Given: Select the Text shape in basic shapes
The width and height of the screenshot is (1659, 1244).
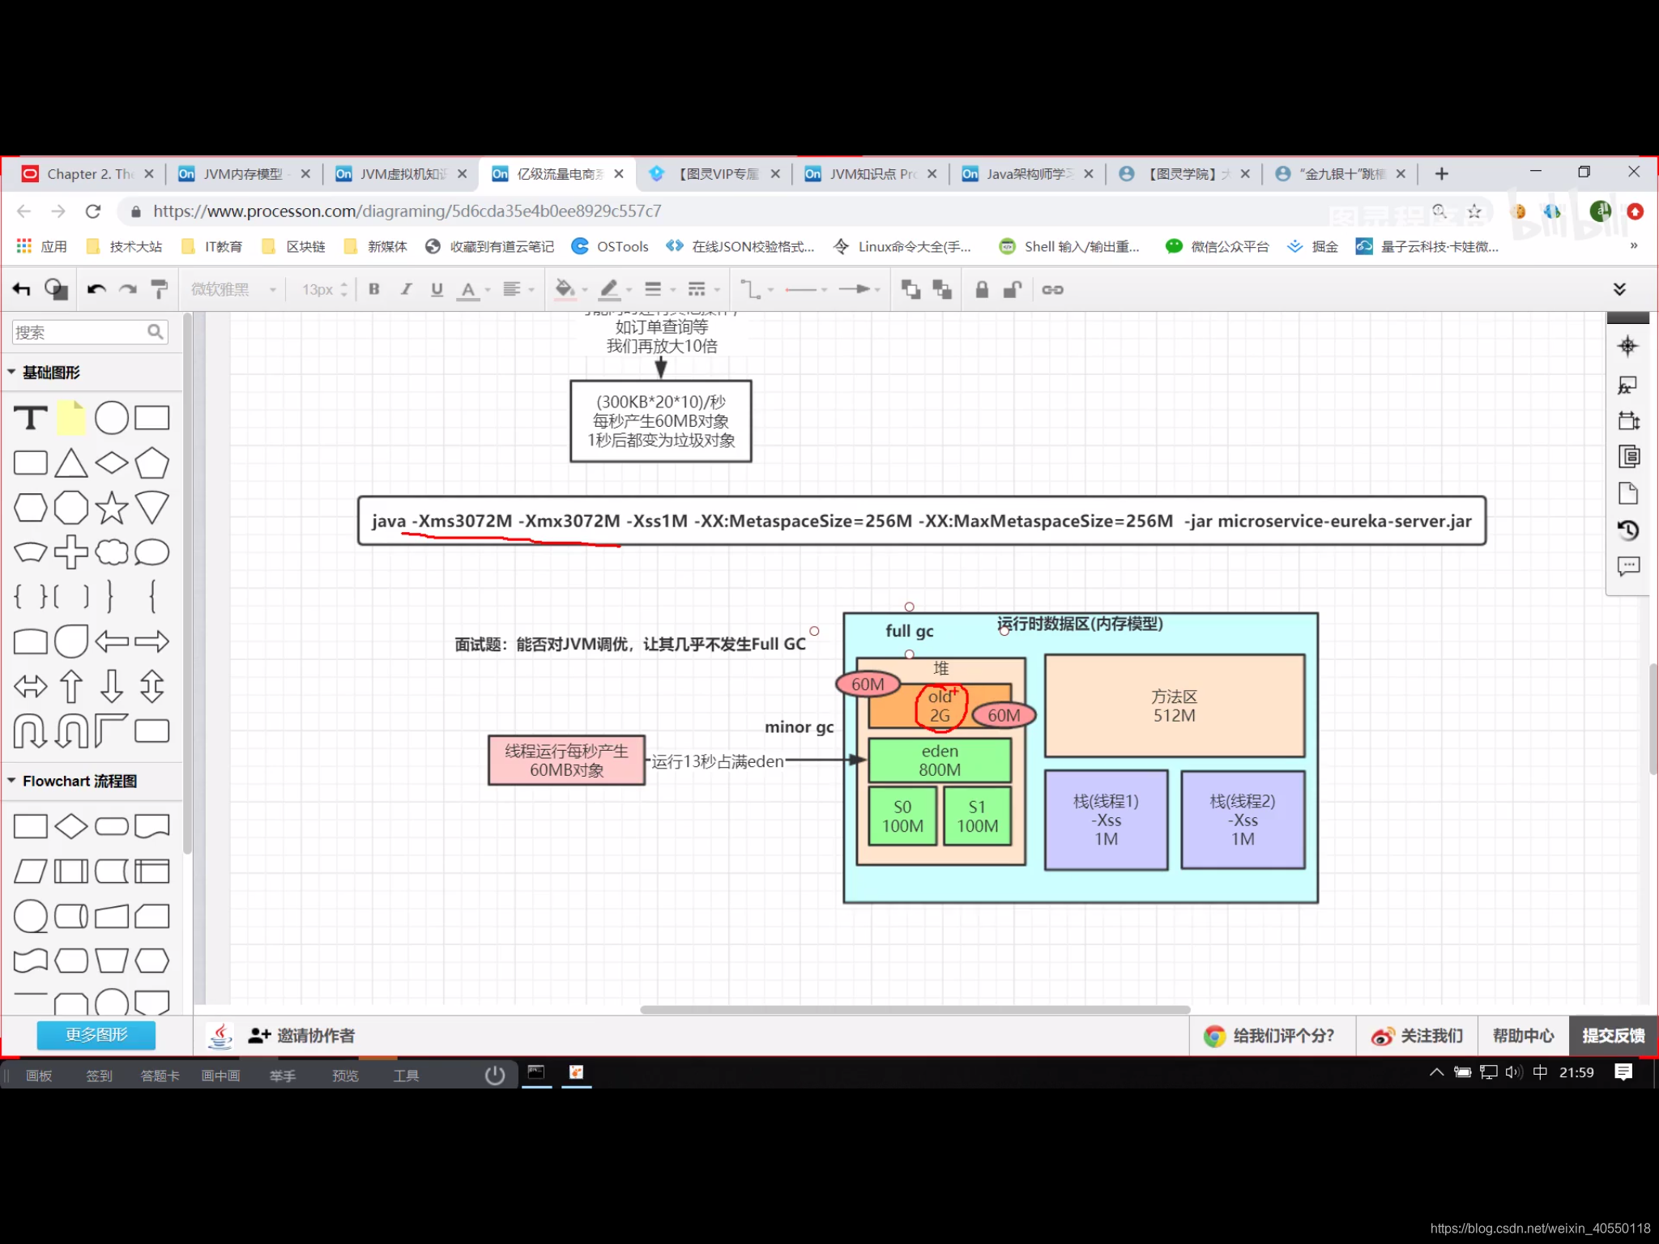Looking at the screenshot, I should point(31,418).
